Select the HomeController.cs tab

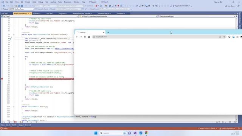tap(20, 14)
